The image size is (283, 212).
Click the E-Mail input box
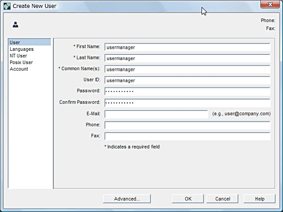coord(156,114)
